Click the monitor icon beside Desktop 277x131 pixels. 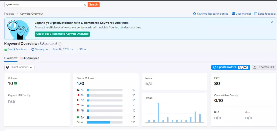(x=33, y=50)
